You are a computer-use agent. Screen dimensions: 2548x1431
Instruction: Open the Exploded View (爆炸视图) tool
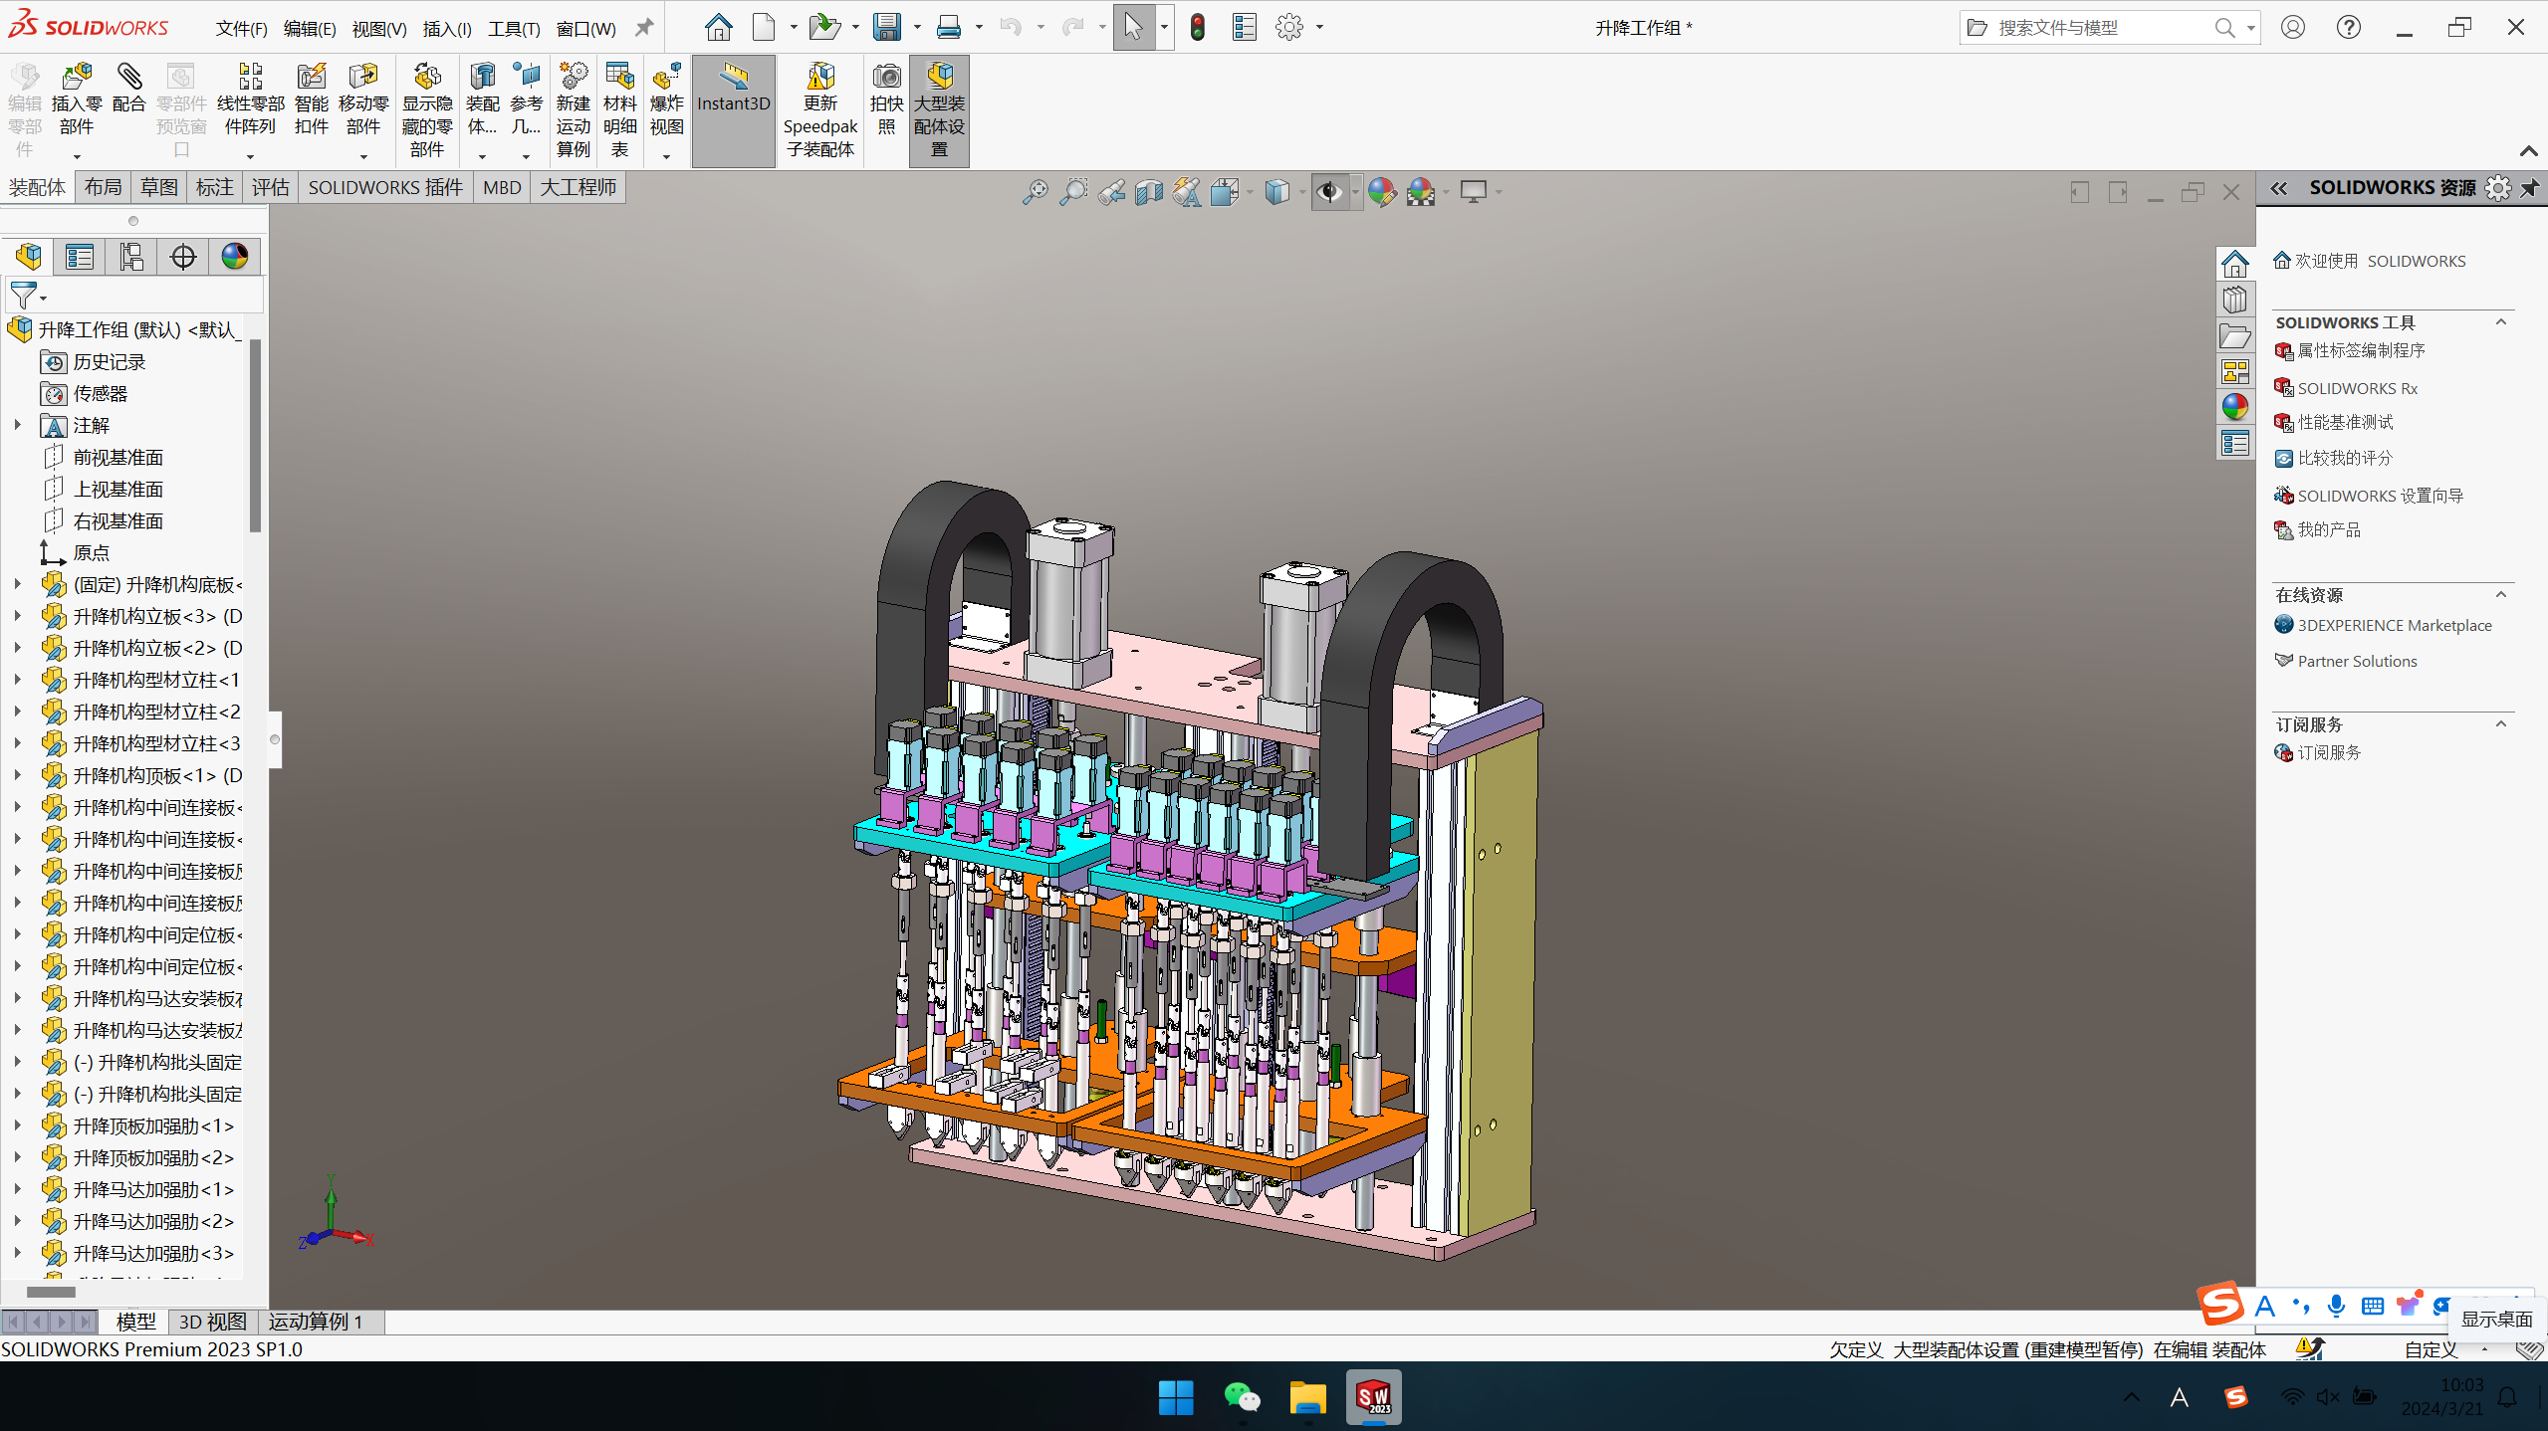tap(666, 78)
